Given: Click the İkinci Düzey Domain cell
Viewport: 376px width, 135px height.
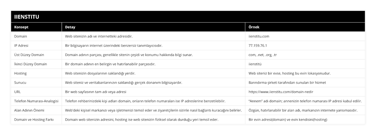Looking at the screenshot, I should (31, 64).
